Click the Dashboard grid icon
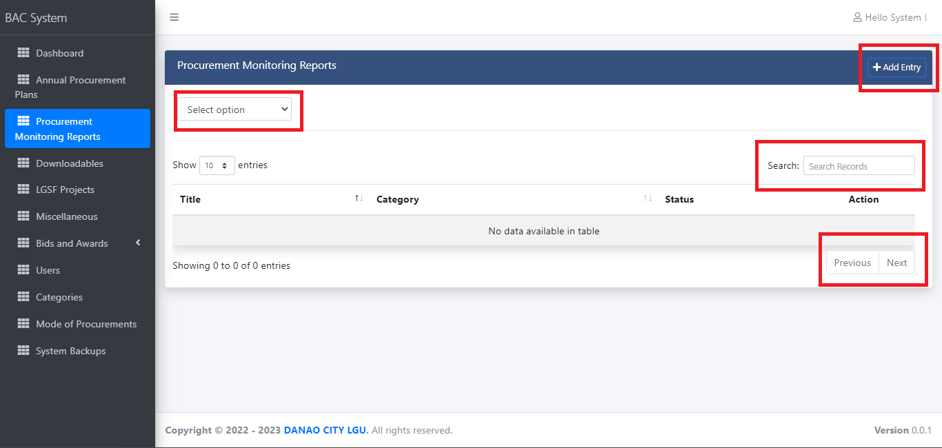The width and height of the screenshot is (942, 448). (23, 53)
